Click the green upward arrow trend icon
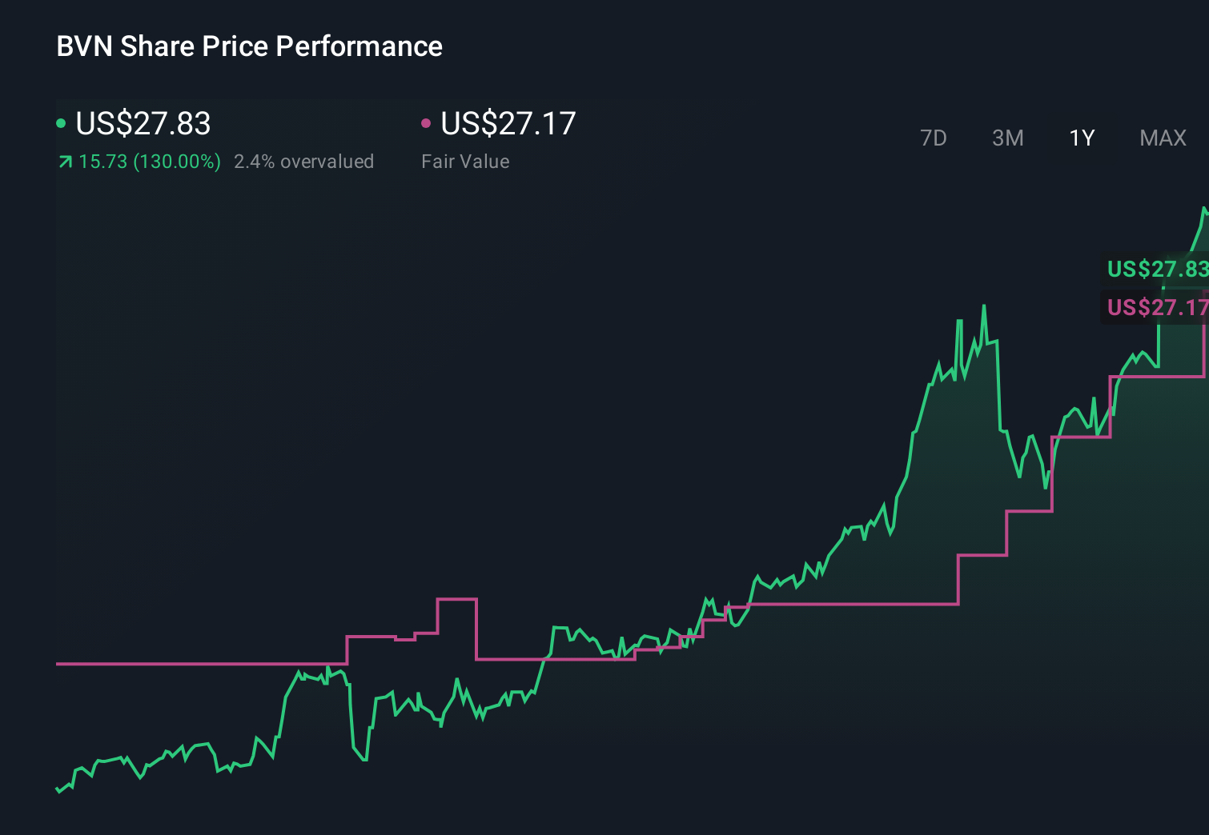1209x835 pixels. coord(64,162)
